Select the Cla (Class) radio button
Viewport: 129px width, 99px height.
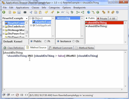(x=74, y=41)
